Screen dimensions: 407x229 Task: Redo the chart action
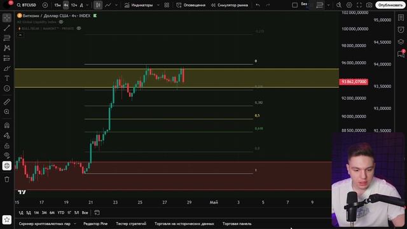(x=268, y=5)
